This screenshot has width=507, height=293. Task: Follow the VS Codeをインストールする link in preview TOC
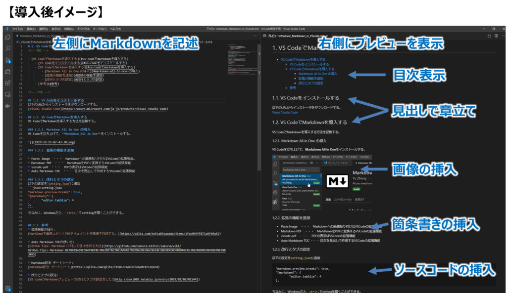(309, 64)
